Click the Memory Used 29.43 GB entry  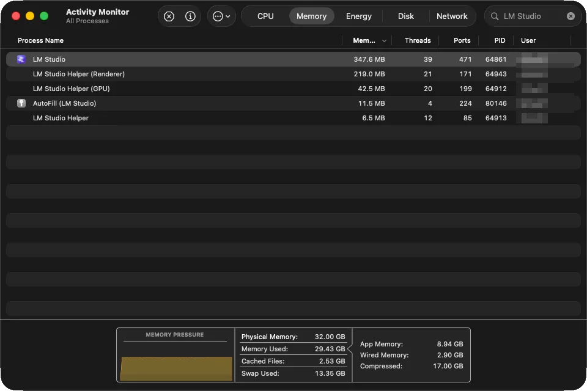click(x=293, y=349)
